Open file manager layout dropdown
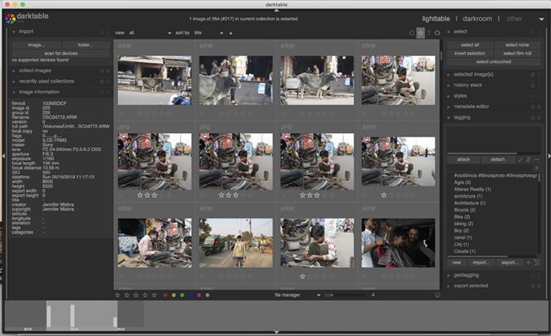 pos(298,295)
